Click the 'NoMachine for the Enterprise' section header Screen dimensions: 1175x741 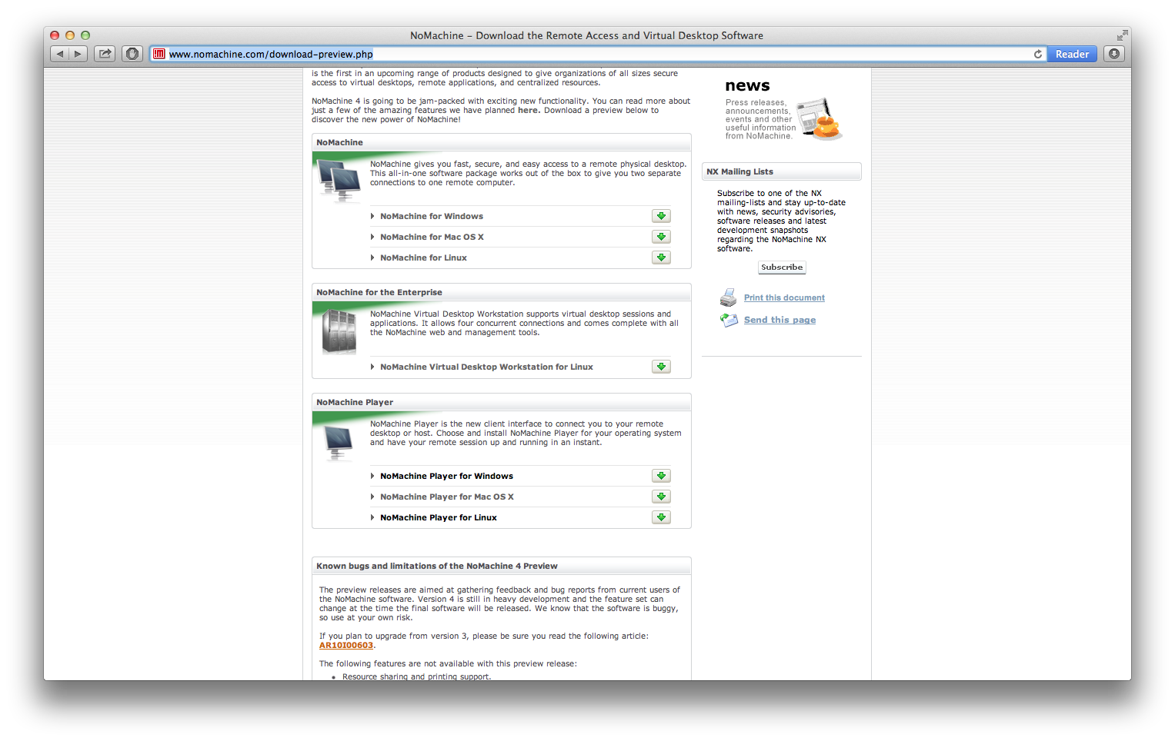click(x=502, y=292)
